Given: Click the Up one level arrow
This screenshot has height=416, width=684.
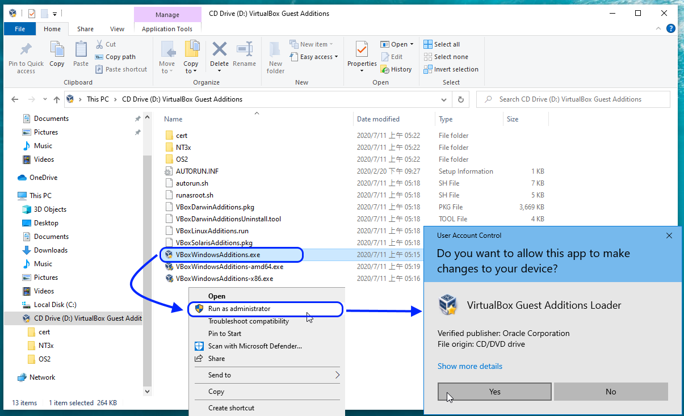Looking at the screenshot, I should click(57, 99).
